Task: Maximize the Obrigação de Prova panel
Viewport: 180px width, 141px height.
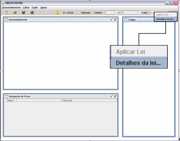Action: click(x=115, y=96)
